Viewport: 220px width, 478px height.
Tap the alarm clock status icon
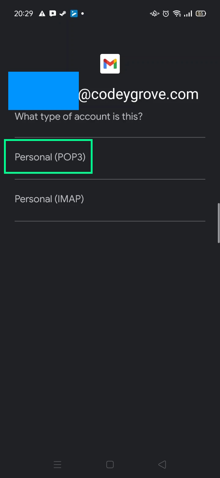tap(166, 13)
